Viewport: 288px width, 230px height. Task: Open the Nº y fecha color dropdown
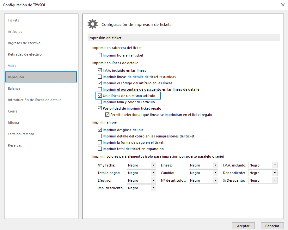tap(141, 165)
